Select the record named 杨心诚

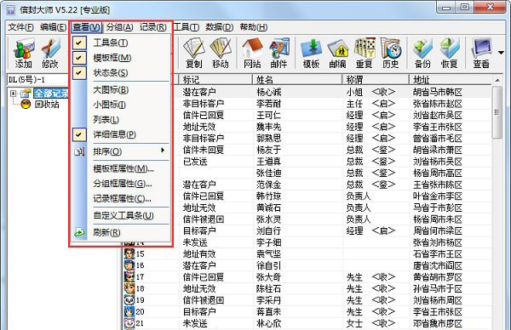tap(269, 92)
